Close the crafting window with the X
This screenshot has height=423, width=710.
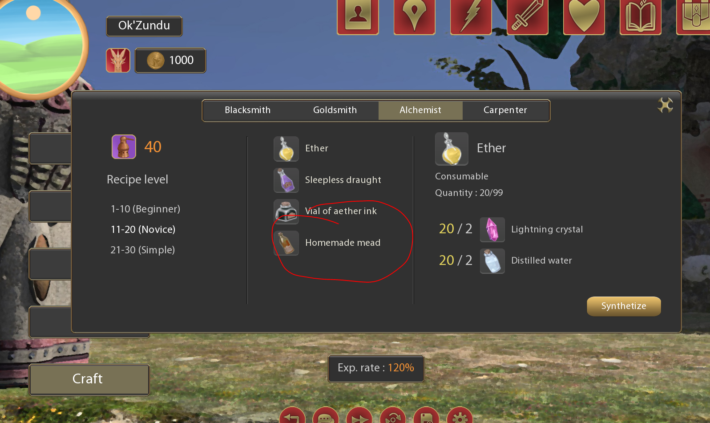point(665,105)
